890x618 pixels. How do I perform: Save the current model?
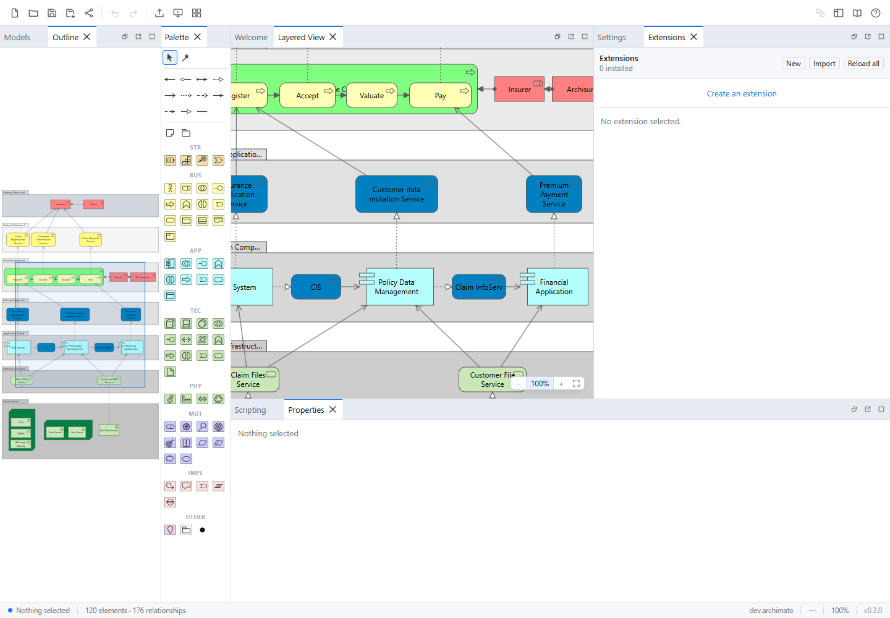[x=52, y=13]
